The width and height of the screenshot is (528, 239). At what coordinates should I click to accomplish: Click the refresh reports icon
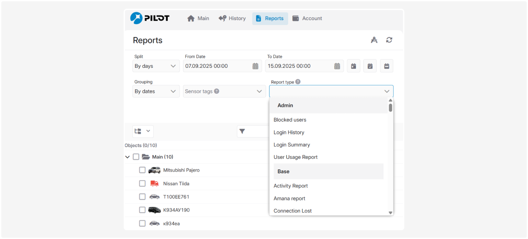click(389, 40)
